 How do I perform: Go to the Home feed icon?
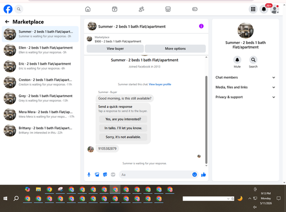pyautogui.click(x=88, y=9)
